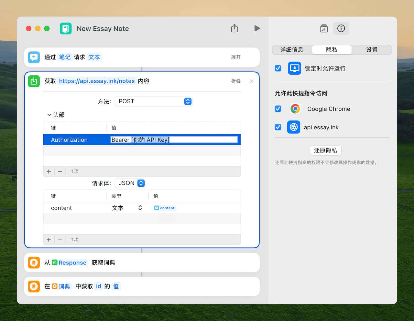Viewport: 414px width, 321px height.
Task: Switch to the 设置 tab
Action: pos(372,50)
